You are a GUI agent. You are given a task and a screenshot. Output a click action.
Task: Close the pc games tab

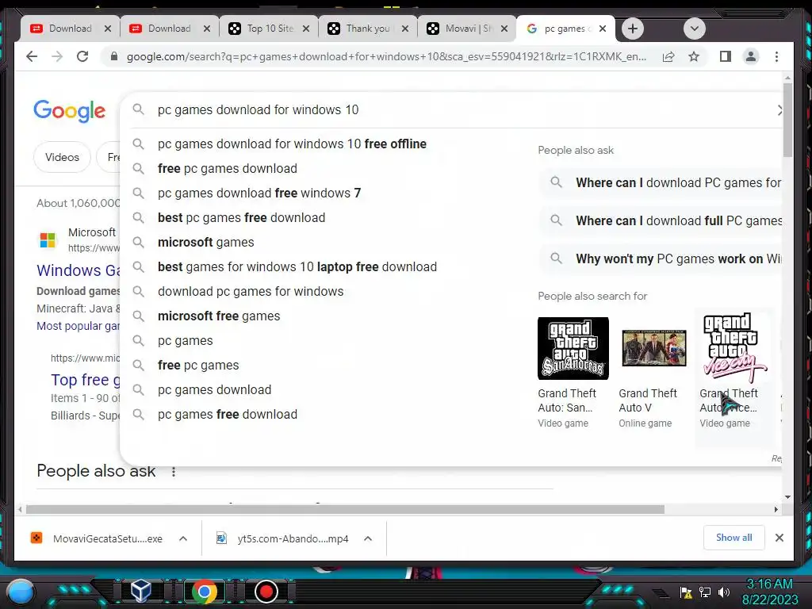pos(603,29)
